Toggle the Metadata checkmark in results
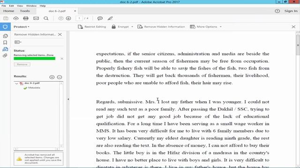Image resolution: width=300 pixels, height=168 pixels. [25, 88]
